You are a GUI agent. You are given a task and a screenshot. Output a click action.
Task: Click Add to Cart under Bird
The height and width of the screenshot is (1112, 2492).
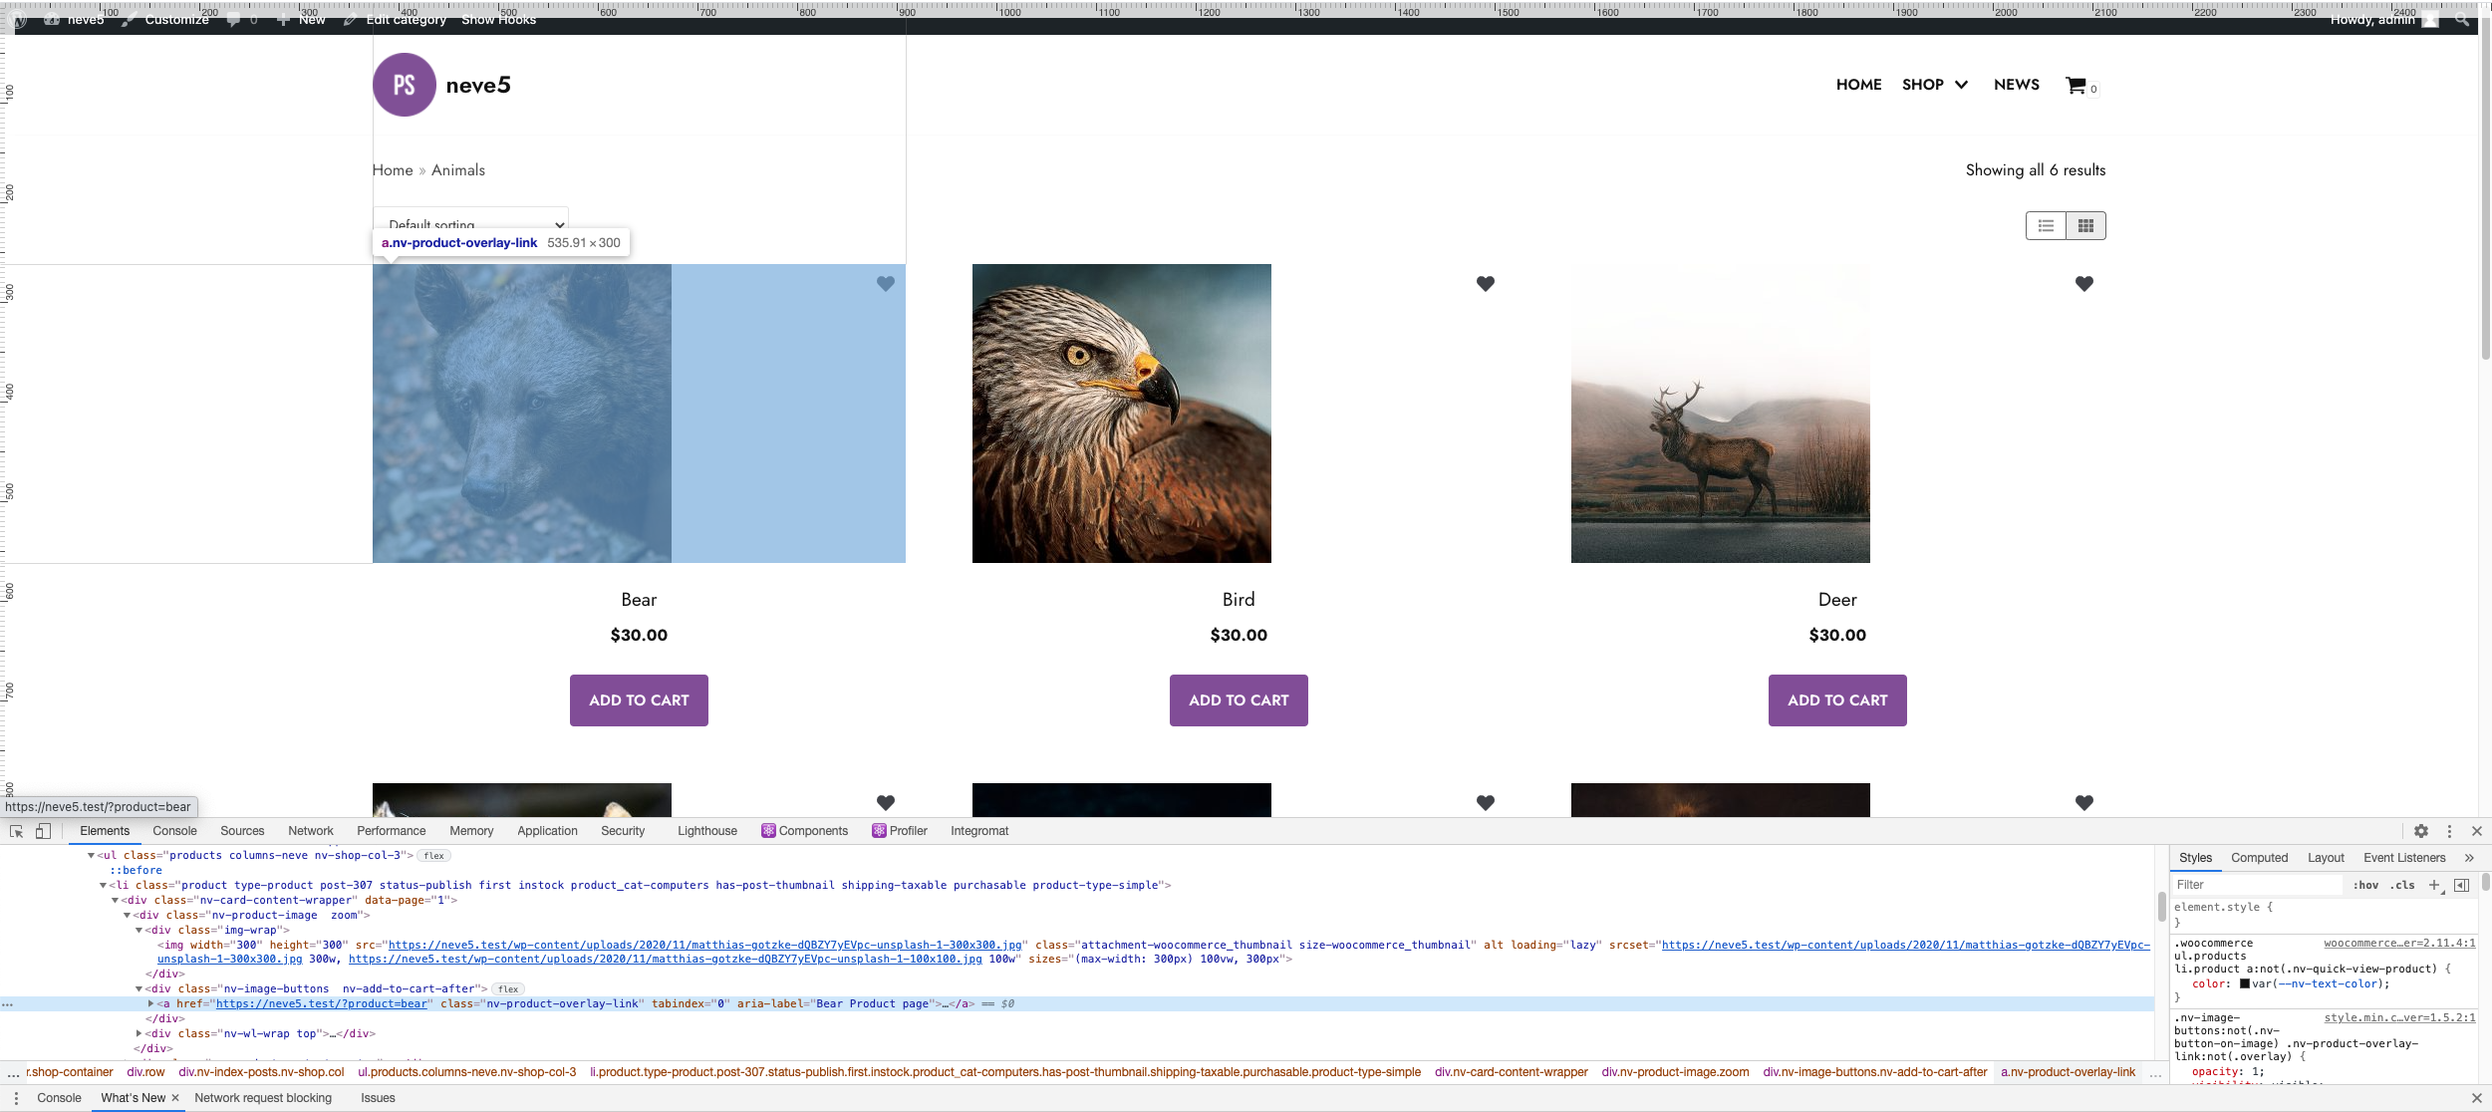1239,699
